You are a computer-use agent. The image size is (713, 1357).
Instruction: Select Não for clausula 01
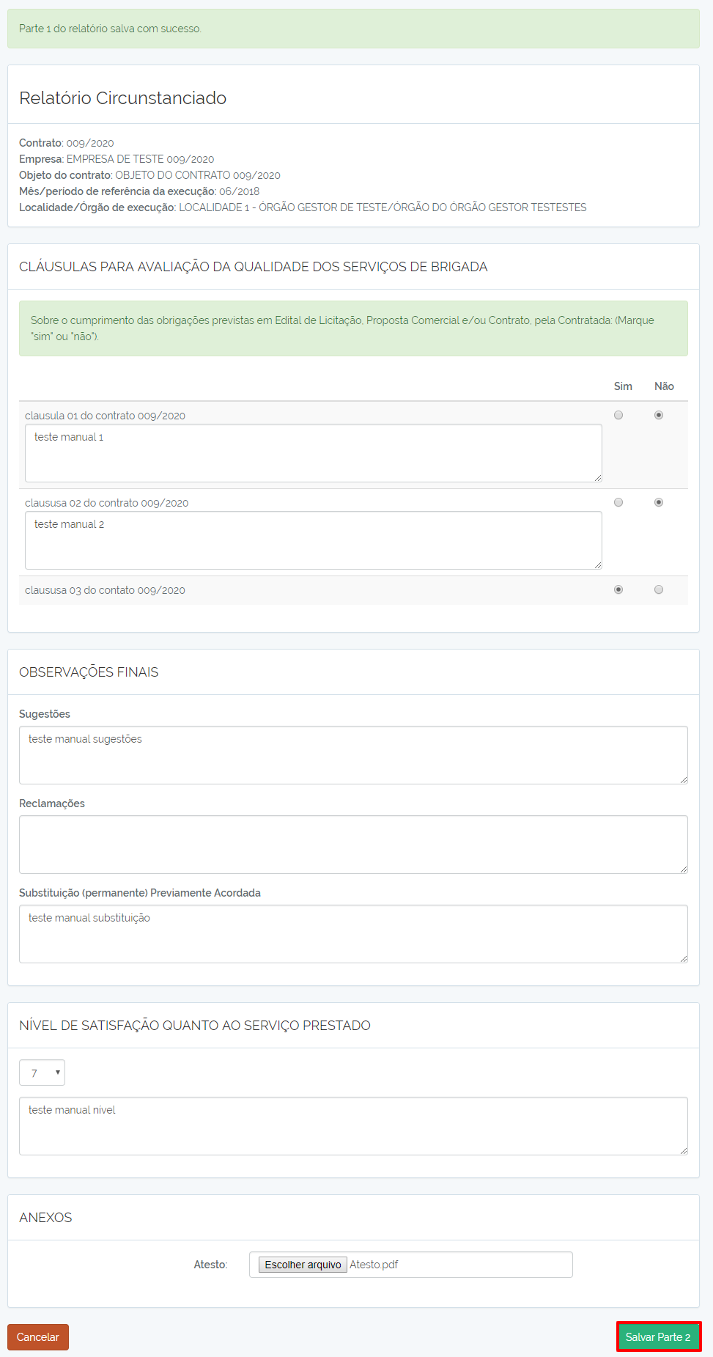(x=659, y=415)
